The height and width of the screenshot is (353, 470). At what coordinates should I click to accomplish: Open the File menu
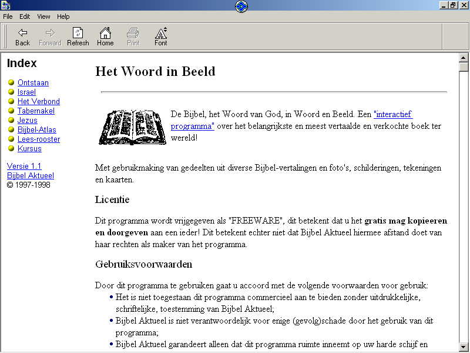pyautogui.click(x=8, y=16)
